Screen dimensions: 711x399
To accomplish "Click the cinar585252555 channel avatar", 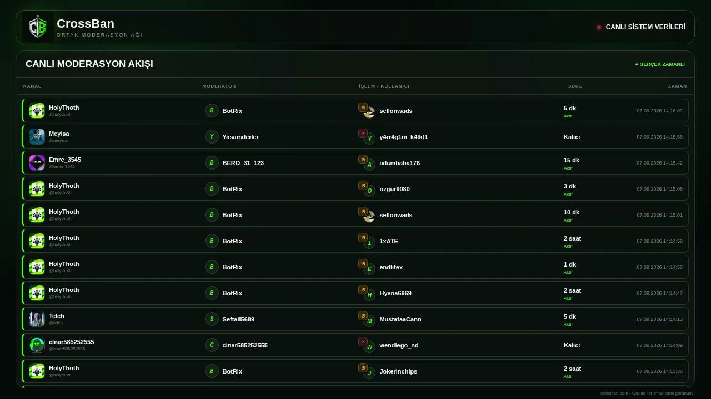I will coord(37,345).
